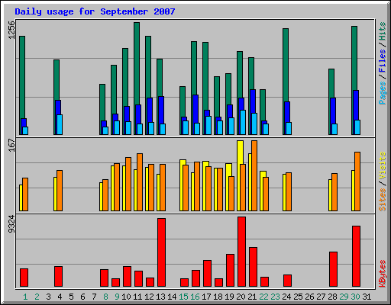
Task: Click the Pages legend label
Action: [383, 93]
